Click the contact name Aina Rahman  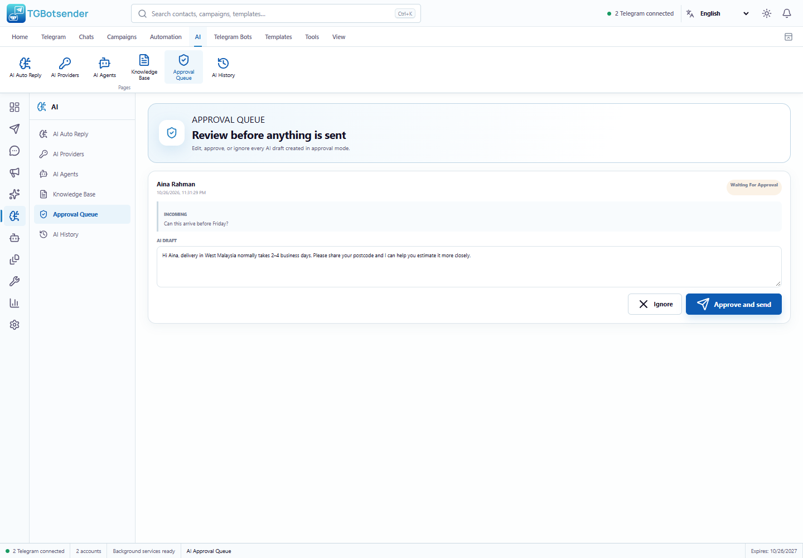[x=176, y=184]
